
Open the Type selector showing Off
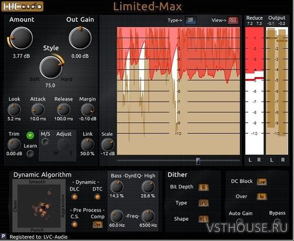coord(191,20)
